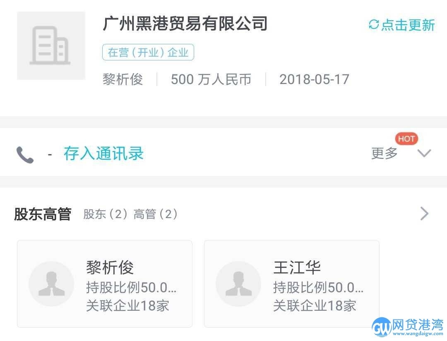447x341 pixels.
Task: Click the HOT badge above 更多
Action: tap(406, 139)
